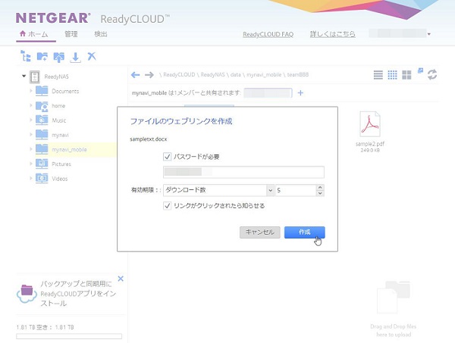This screenshot has width=455, height=343.
Task: Refresh the file listing
Action: tap(432, 74)
